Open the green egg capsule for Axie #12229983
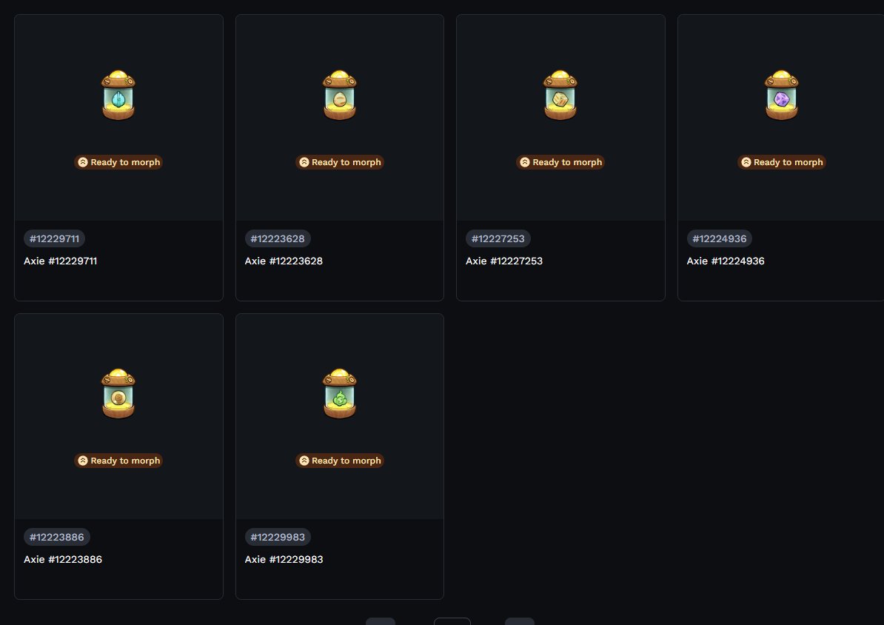The height and width of the screenshot is (625, 884). tap(339, 394)
